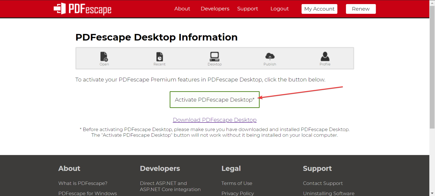This screenshot has height=196, width=435.
Task: Click the footer Legal heading
Action: 231,169
